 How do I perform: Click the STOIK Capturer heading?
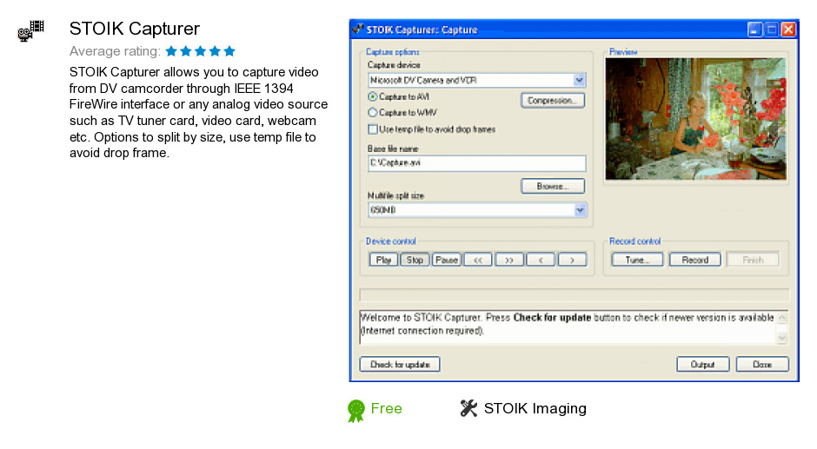pos(135,29)
